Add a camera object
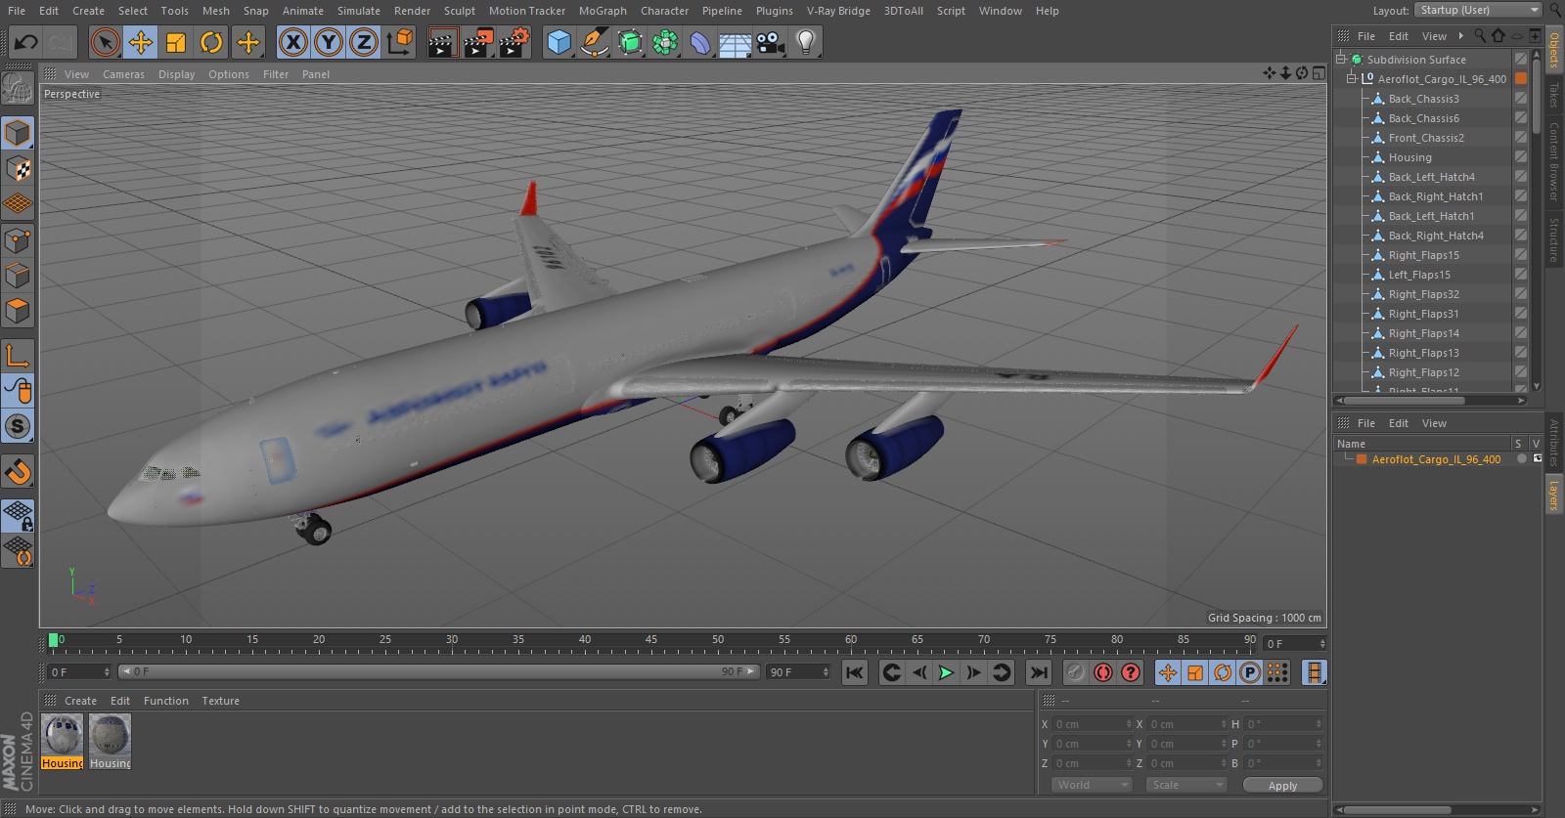This screenshot has height=818, width=1565. [771, 42]
